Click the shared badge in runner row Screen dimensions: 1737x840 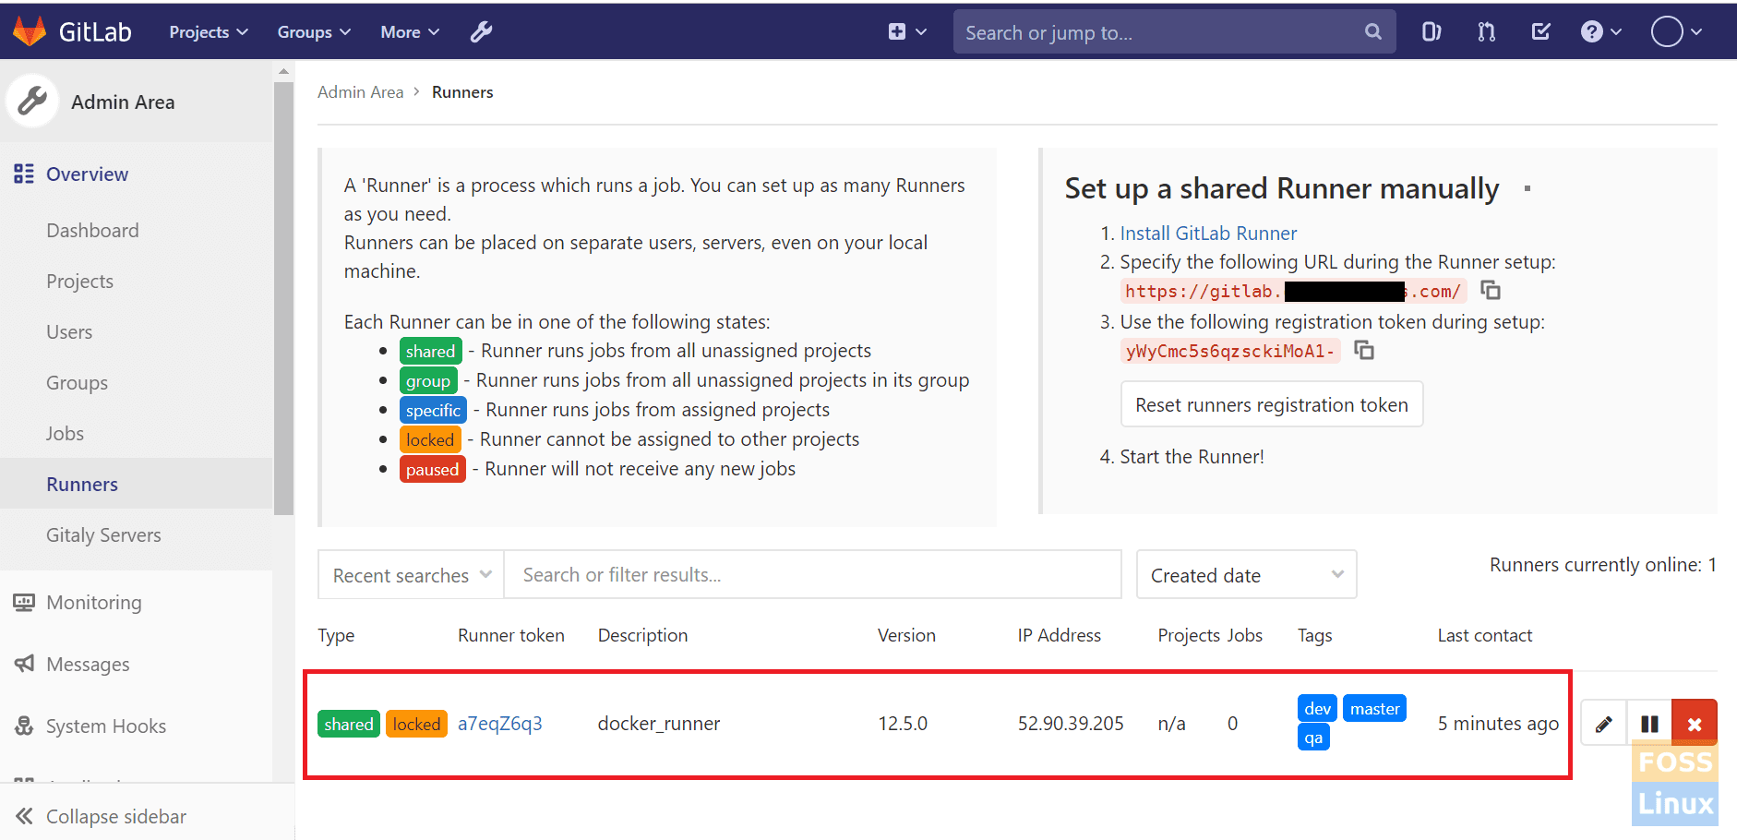349,725
